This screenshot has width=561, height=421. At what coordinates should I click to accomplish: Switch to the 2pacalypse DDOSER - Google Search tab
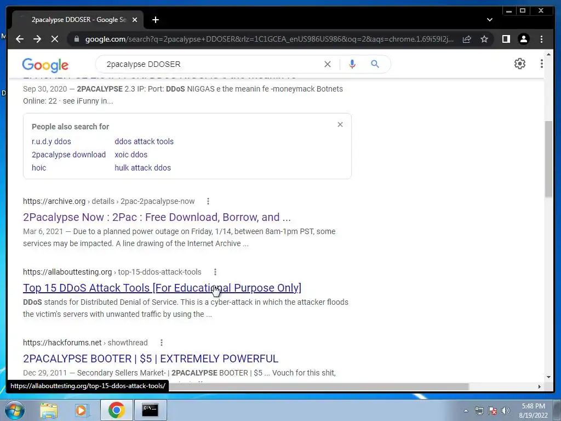(78, 20)
